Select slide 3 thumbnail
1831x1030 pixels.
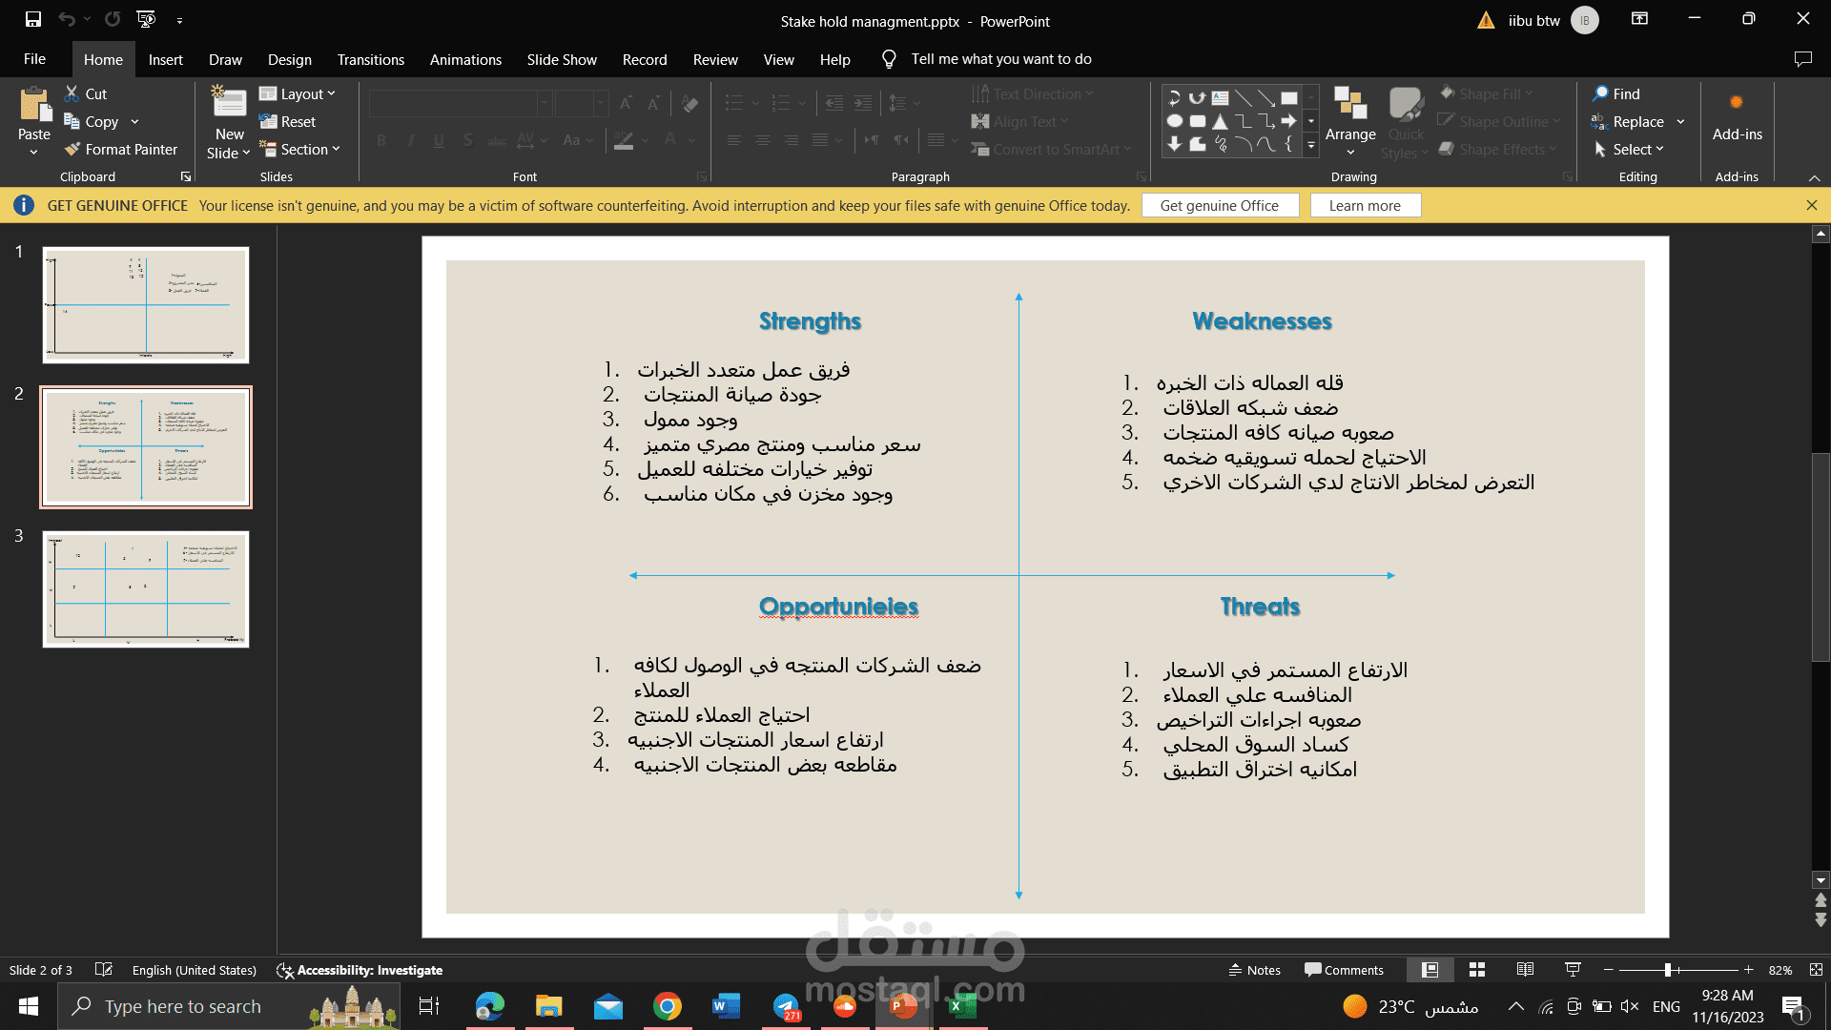(146, 589)
